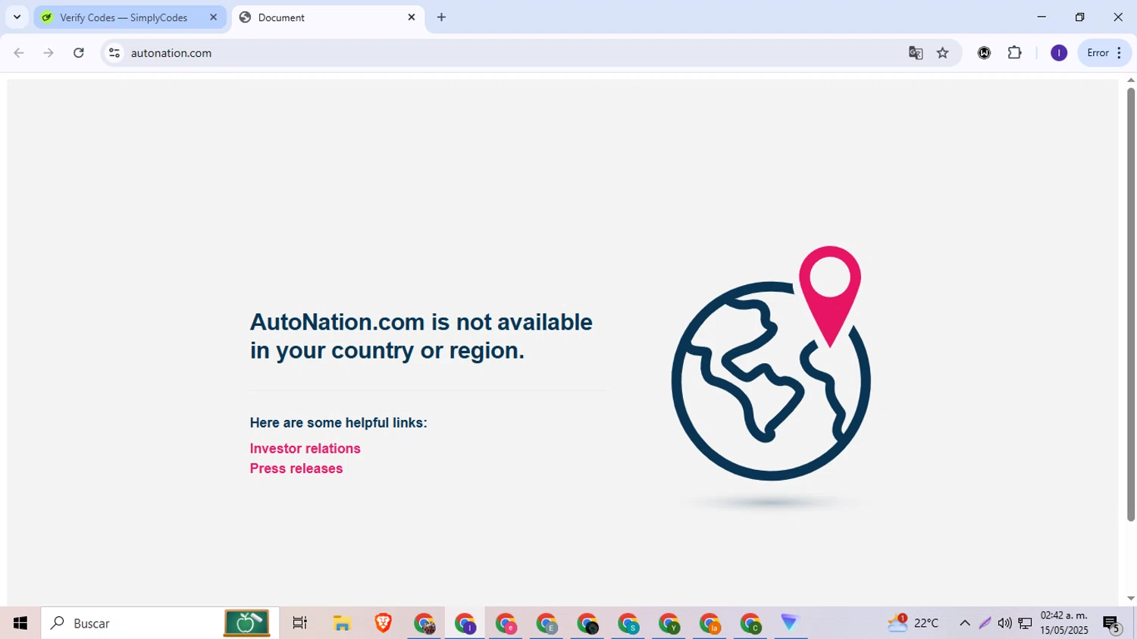Open Chrome taskbar icon with teal 'S' badge

point(629,623)
